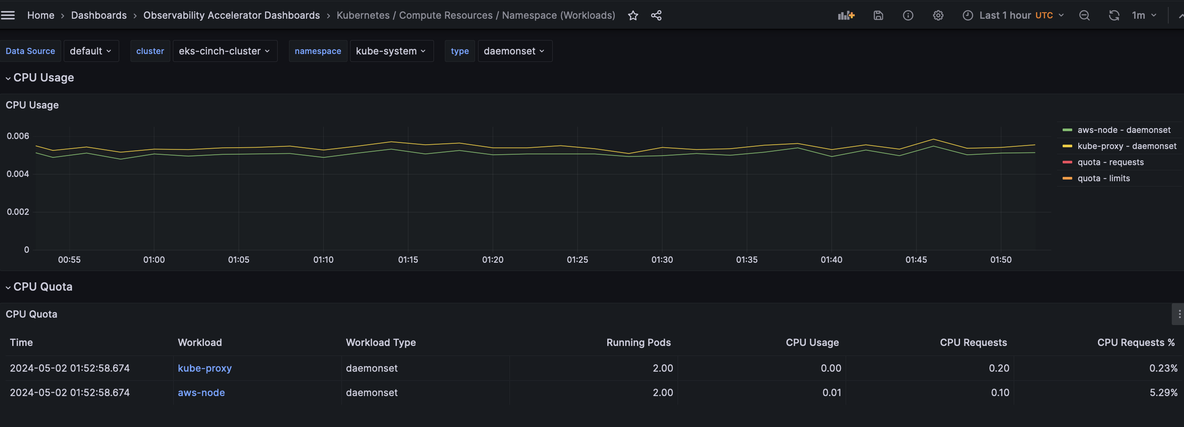Image resolution: width=1184 pixels, height=427 pixels.
Task: Toggle the quota - limits series
Action: (1104, 178)
